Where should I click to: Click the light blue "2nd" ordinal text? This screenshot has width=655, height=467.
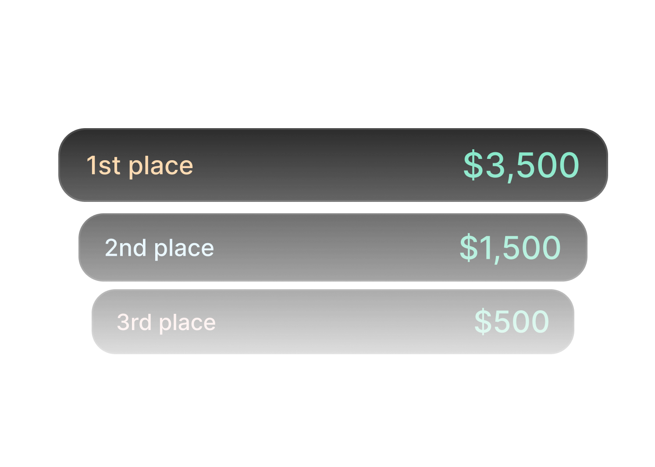tap(125, 248)
